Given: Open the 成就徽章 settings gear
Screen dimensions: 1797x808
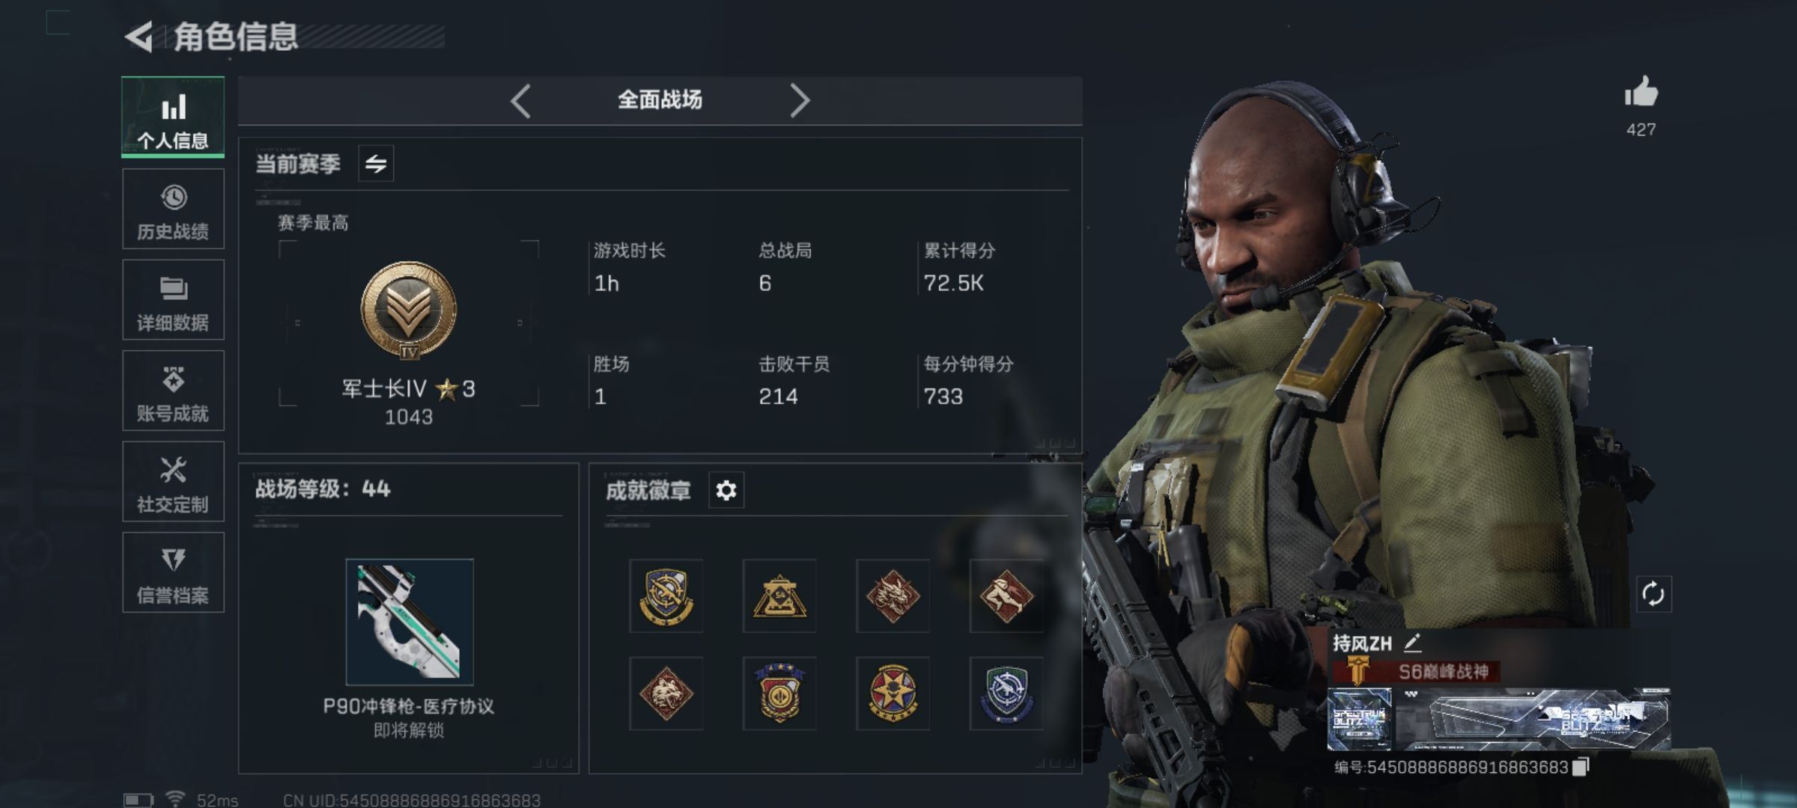Looking at the screenshot, I should coord(726,490).
